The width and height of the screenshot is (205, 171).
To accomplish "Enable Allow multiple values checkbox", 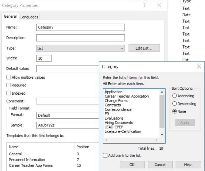I will tap(9, 77).
